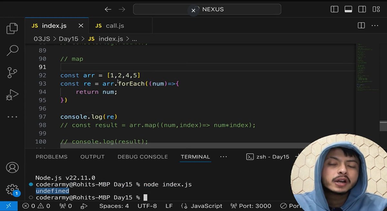387x211 pixels.
Task: Click the 'Node.js v22.11.0' terminal line
Action: click(65, 178)
